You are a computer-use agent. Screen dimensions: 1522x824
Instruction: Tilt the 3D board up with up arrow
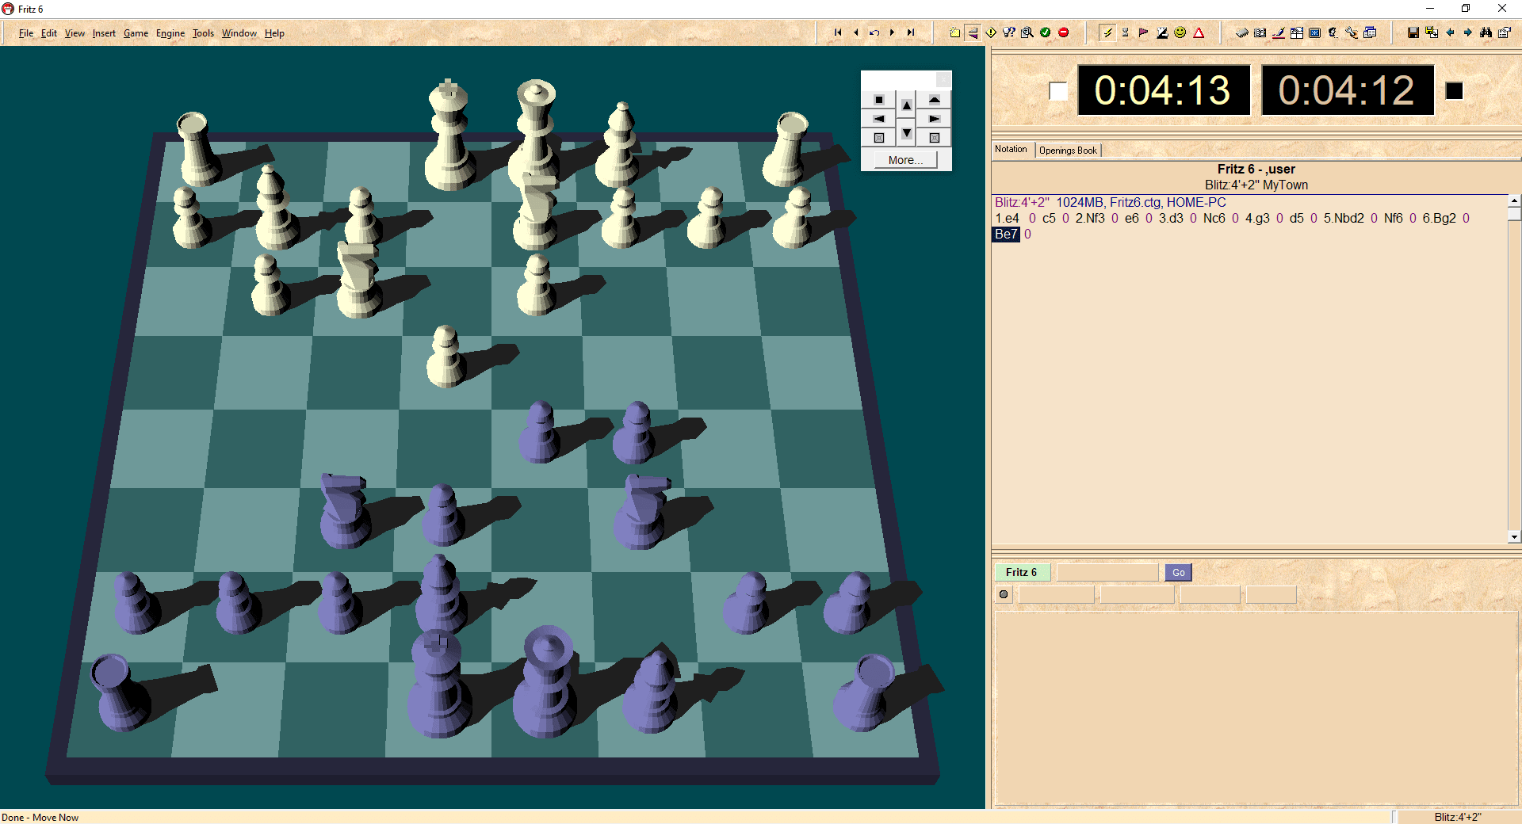click(907, 105)
